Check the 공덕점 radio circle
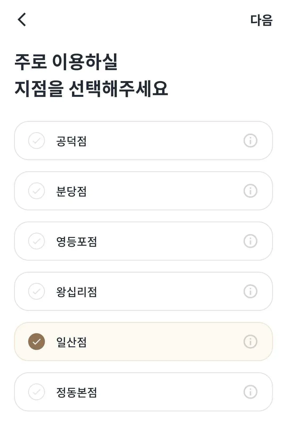 pyautogui.click(x=36, y=141)
